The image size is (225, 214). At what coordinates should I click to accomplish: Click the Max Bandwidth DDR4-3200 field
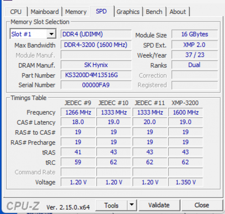coord(96,45)
